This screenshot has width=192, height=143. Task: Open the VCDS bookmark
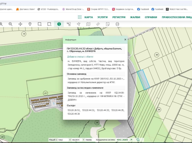coord(48,9)
